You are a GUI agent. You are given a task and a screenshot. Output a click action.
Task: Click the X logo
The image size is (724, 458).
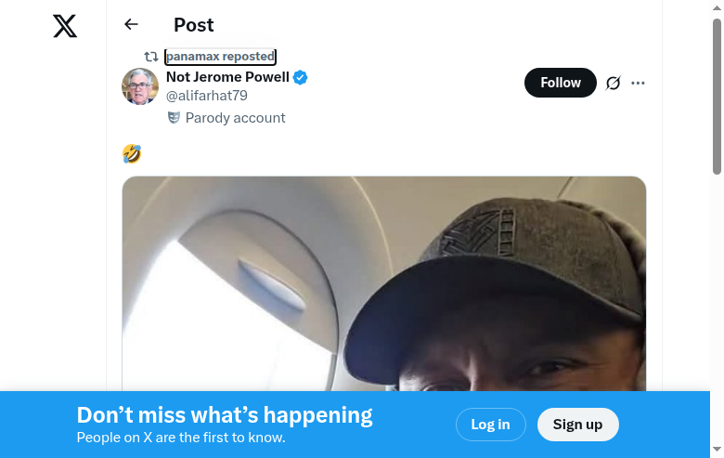coord(65,26)
